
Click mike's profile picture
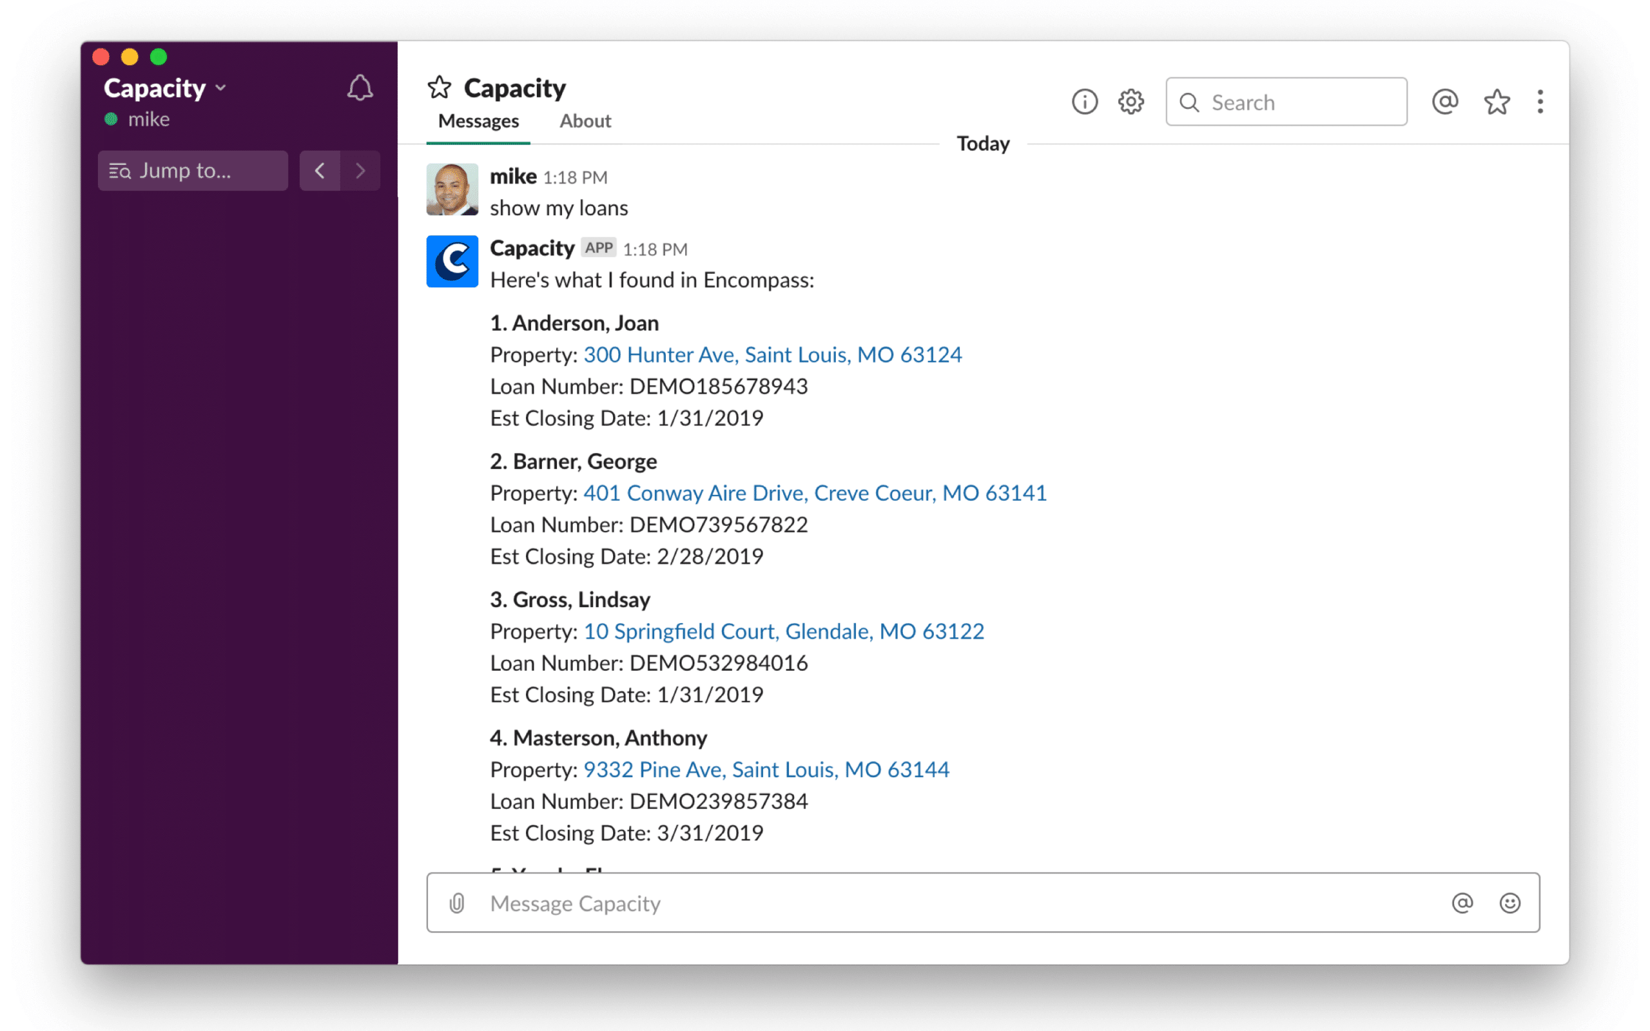[452, 189]
